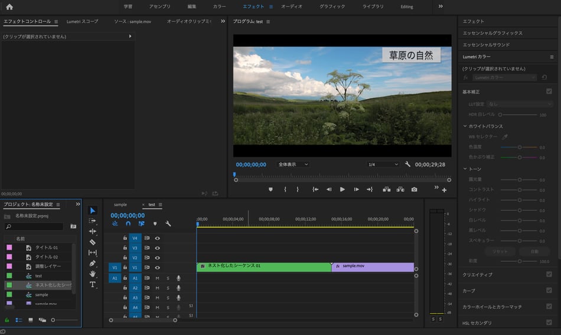Play the program monitor video

click(343, 190)
